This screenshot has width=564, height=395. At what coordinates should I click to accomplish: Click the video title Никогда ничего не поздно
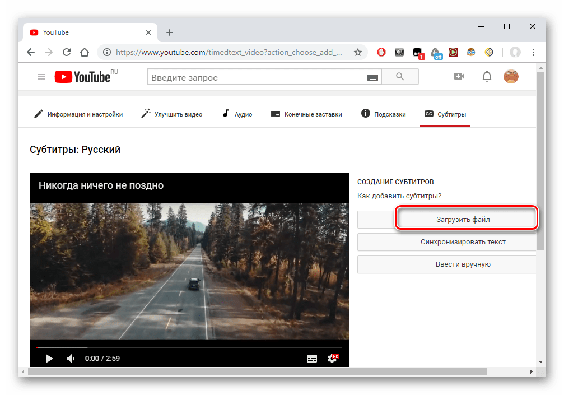click(x=101, y=185)
